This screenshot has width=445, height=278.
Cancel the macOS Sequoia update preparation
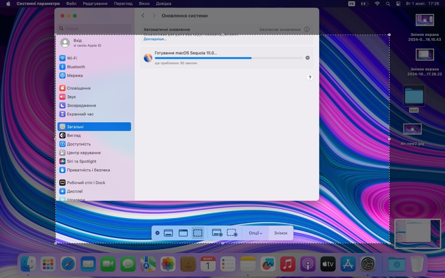[308, 58]
